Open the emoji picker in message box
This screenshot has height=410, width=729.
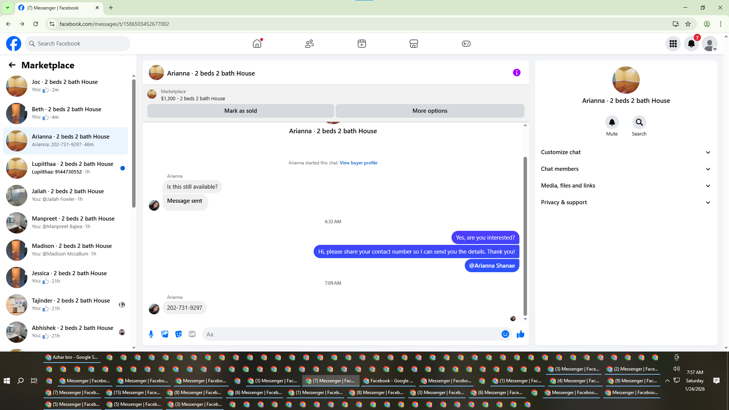505,334
